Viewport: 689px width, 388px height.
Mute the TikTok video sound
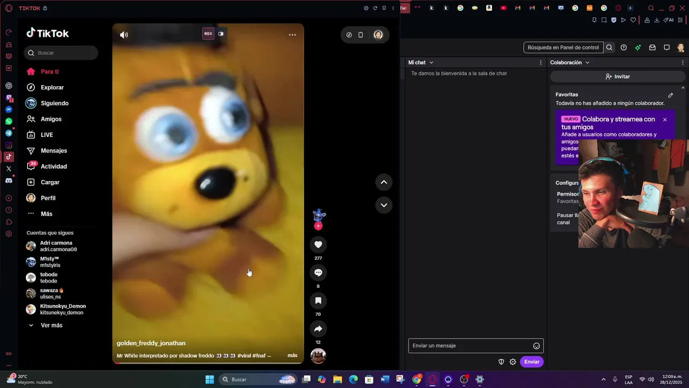124,35
